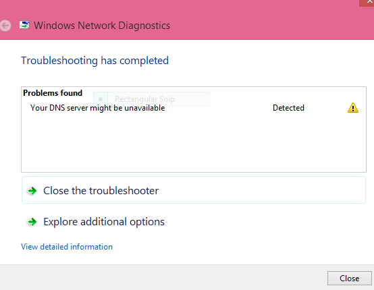Click the Close button at bottom
374x290 pixels.
click(350, 278)
